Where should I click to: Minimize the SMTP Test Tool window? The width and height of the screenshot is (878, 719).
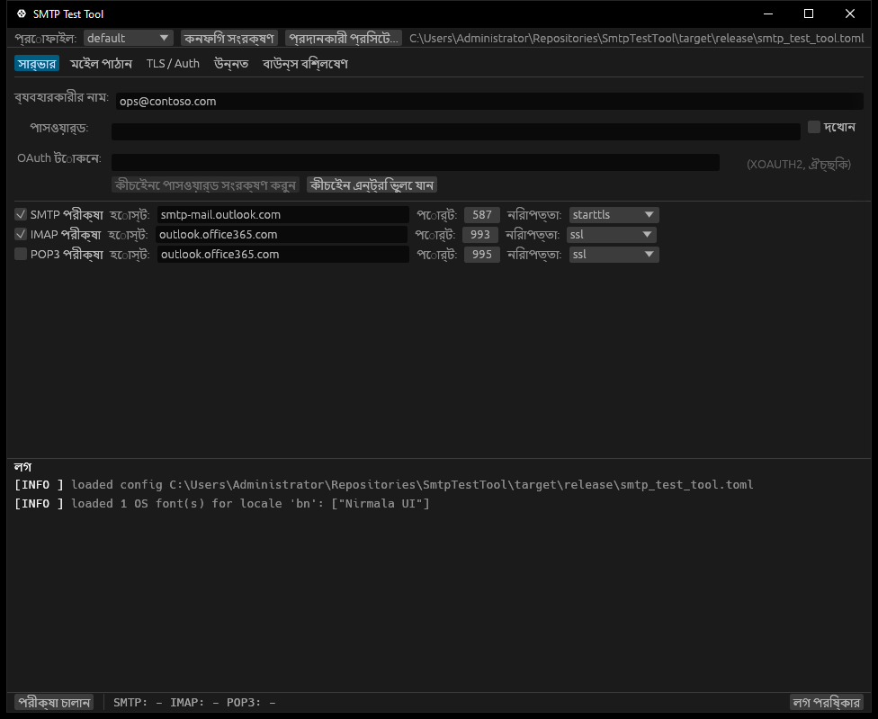tap(768, 13)
